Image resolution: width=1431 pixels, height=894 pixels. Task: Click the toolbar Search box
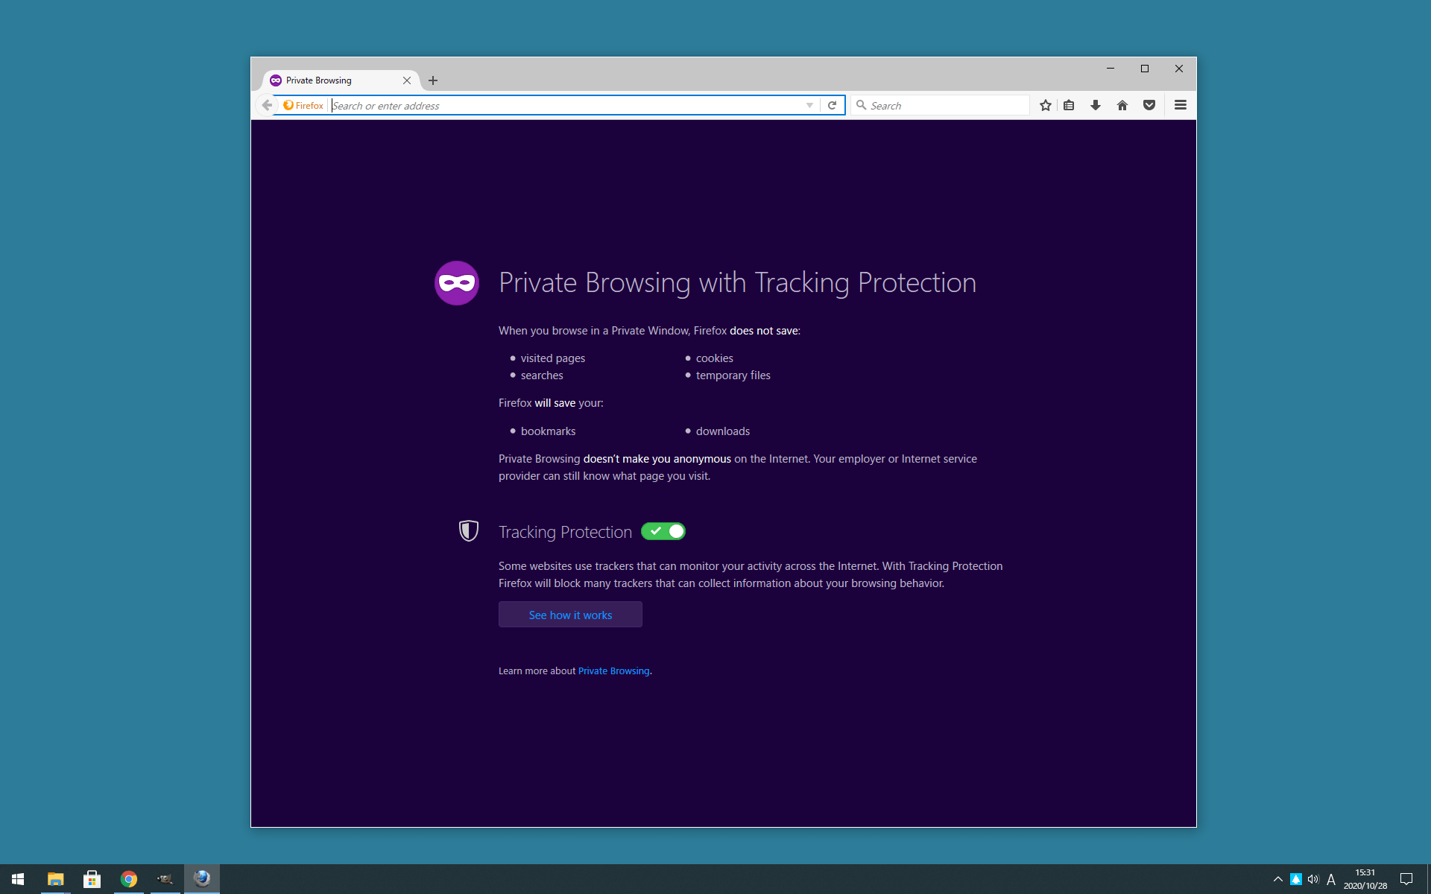pyautogui.click(x=940, y=105)
